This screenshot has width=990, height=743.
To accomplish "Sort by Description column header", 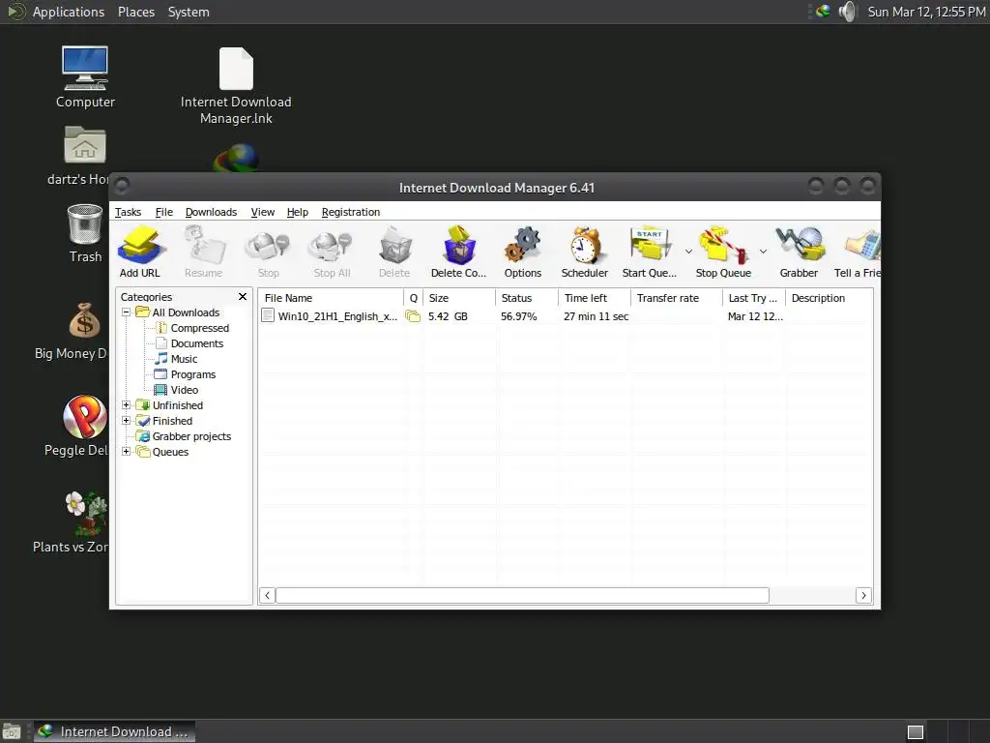I will (829, 298).
